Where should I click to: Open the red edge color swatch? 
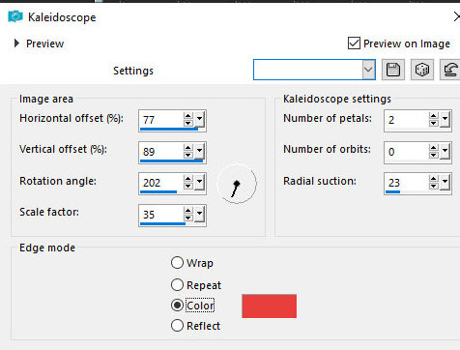270,306
